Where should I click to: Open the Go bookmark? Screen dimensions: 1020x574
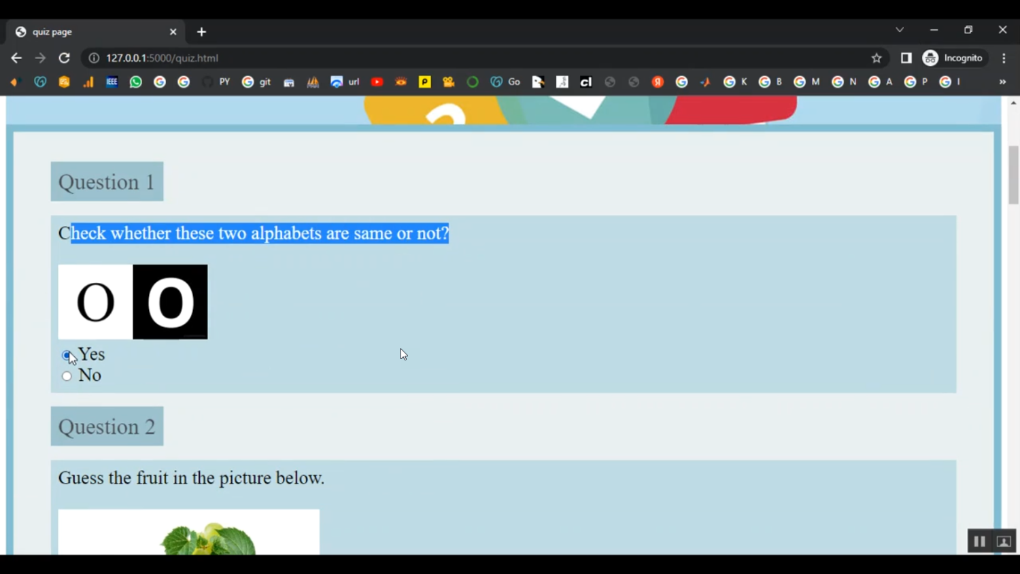[x=505, y=82]
